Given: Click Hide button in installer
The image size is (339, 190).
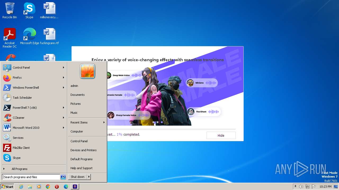Looking at the screenshot, I should click(221, 135).
